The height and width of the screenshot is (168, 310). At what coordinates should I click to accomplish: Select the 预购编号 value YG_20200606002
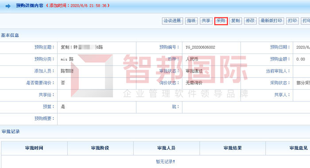[200, 47]
